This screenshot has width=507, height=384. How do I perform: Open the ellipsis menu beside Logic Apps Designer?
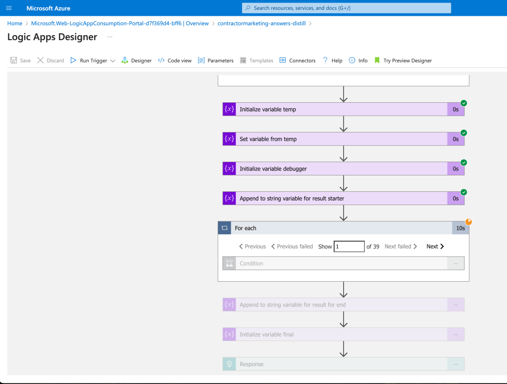(x=110, y=37)
